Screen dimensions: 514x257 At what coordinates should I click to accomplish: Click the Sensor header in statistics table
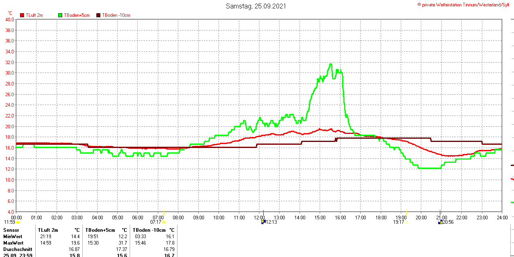click(11, 230)
